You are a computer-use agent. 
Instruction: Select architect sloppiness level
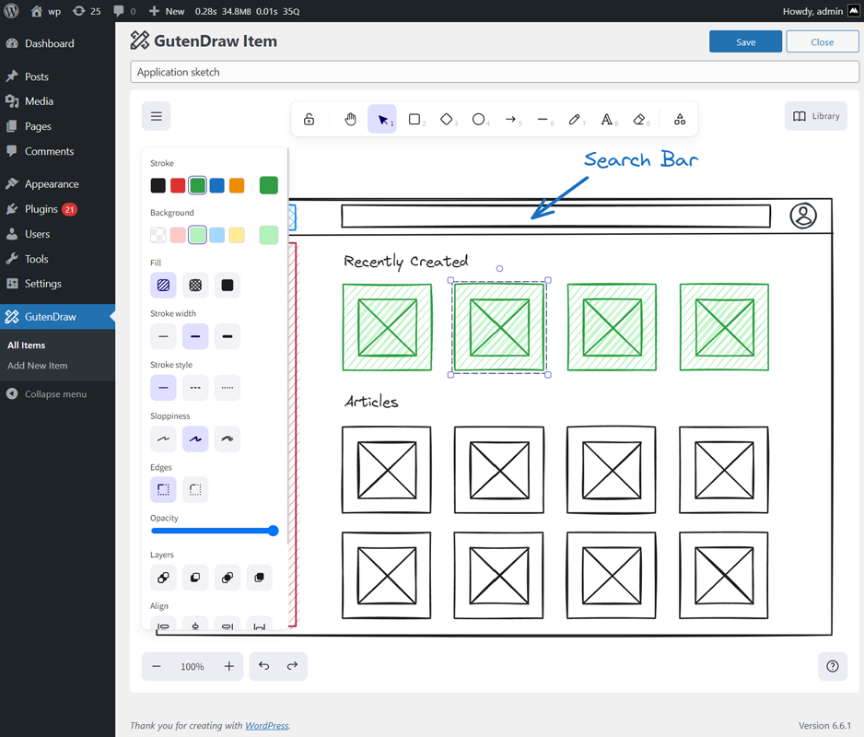click(x=163, y=439)
